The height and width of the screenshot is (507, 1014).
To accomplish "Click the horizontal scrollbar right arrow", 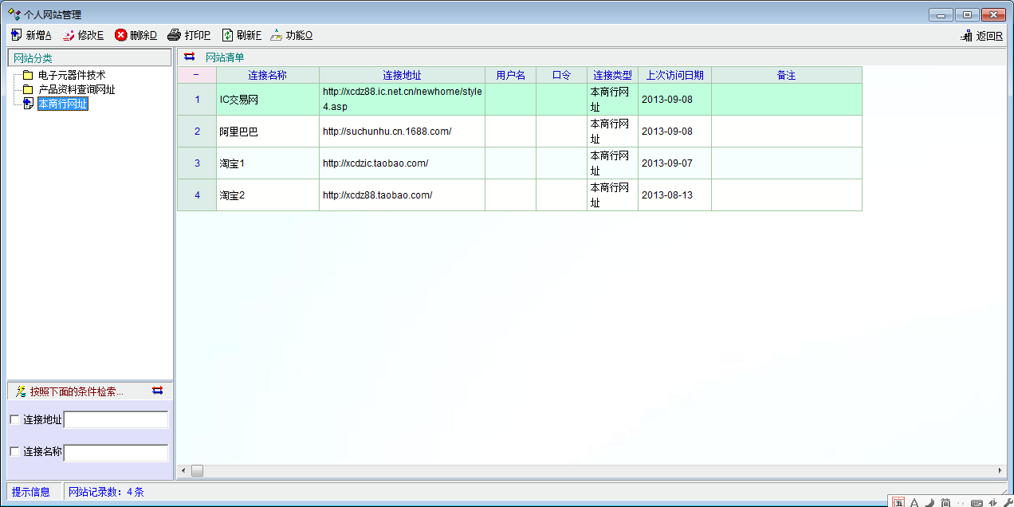I will coord(1000,470).
